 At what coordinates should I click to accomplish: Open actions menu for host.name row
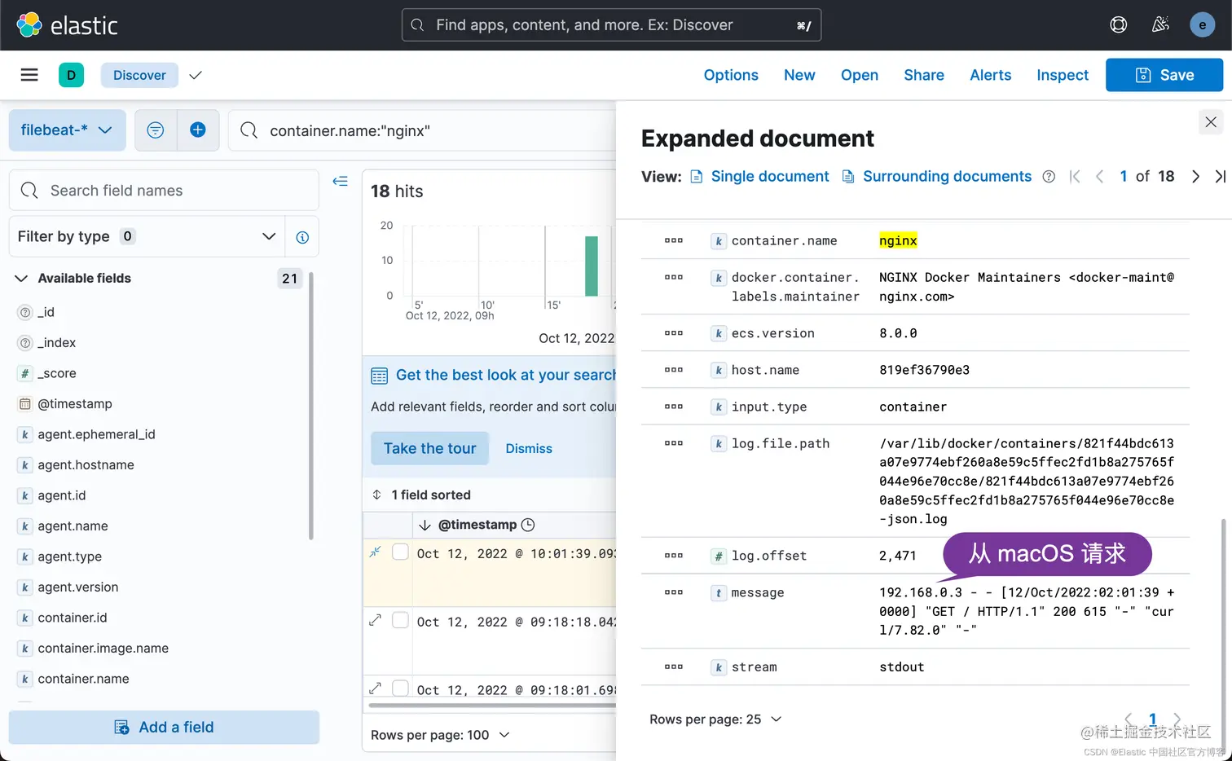[674, 370]
